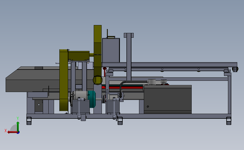This screenshot has height=150, width=244.
Task: Select the far right frame foot
Action: pyautogui.click(x=229, y=121)
